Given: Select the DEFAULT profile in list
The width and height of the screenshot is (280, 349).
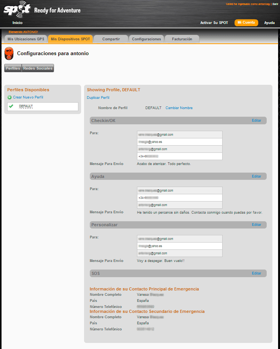Looking at the screenshot, I should [x=26, y=106].
